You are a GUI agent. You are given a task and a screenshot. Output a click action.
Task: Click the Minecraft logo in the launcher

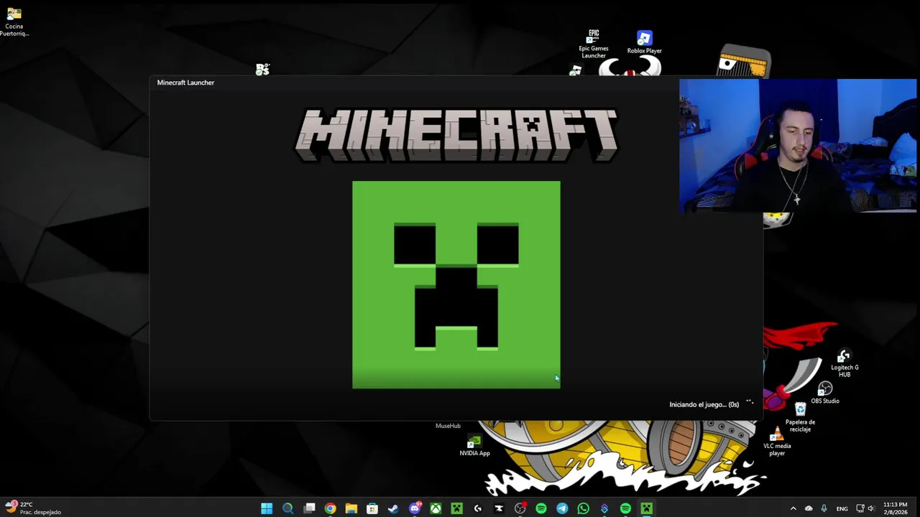[456, 135]
